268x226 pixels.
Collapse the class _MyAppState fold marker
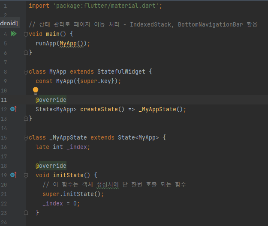pyautogui.click(x=26, y=138)
